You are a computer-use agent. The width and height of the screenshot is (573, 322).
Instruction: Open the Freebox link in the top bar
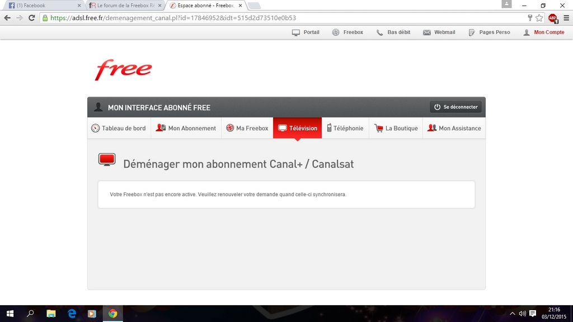coord(347,32)
